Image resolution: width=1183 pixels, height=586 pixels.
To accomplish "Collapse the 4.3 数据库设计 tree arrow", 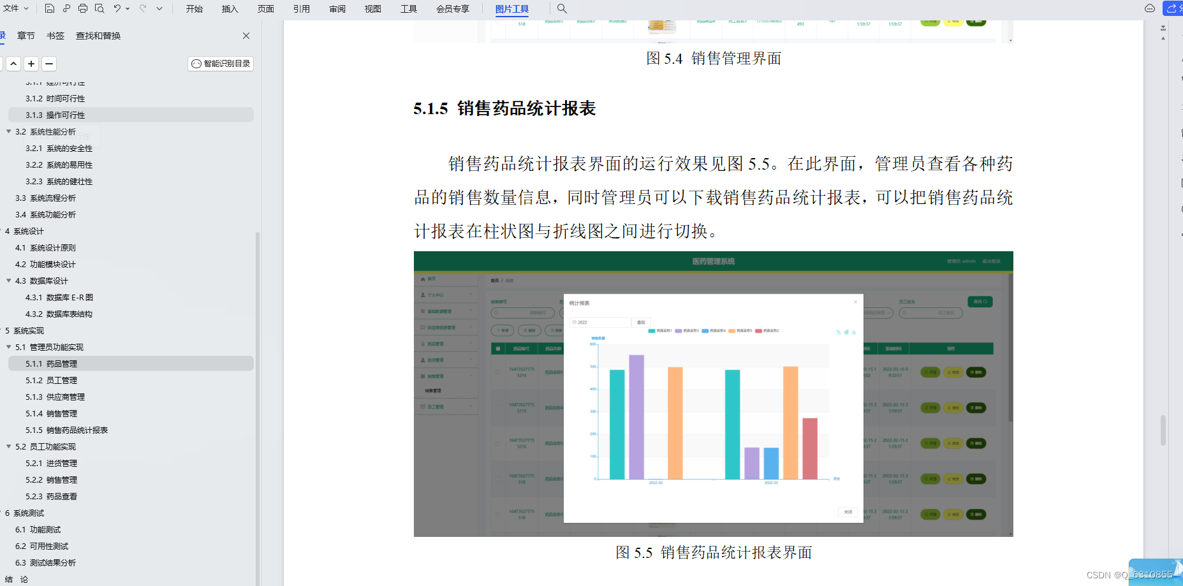I will coord(9,281).
